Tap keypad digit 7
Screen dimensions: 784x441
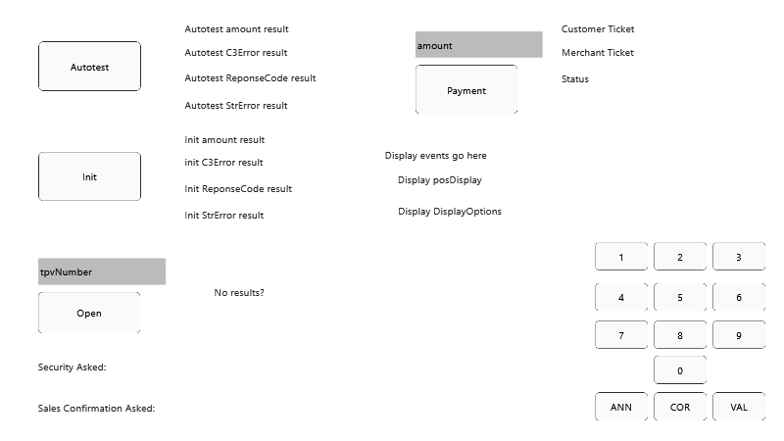tap(621, 335)
